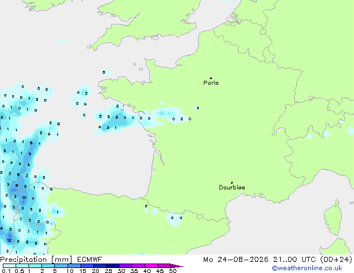This screenshot has width=354, height=273.
Task: Pick the lightest cyan 0.1–0.5 legend swatch
Action: pyautogui.click(x=9, y=266)
